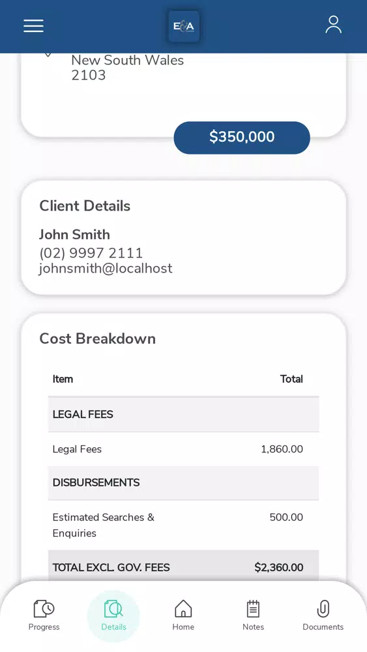The image size is (367, 652).
Task: Open the hamburger menu
Action: (33, 26)
